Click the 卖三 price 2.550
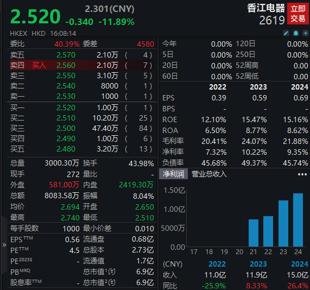The height and width of the screenshot is (290, 310). pyautogui.click(x=66, y=75)
